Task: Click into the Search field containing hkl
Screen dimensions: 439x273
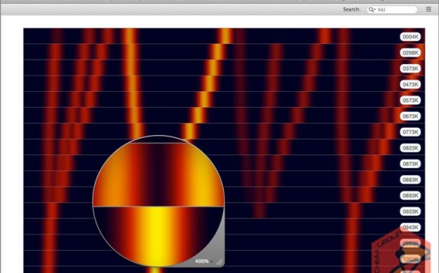Action: [392, 9]
